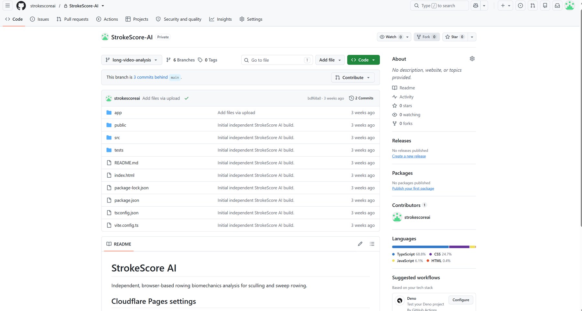This screenshot has width=582, height=311.
Task: Open 2 Commits history
Action: point(361,98)
